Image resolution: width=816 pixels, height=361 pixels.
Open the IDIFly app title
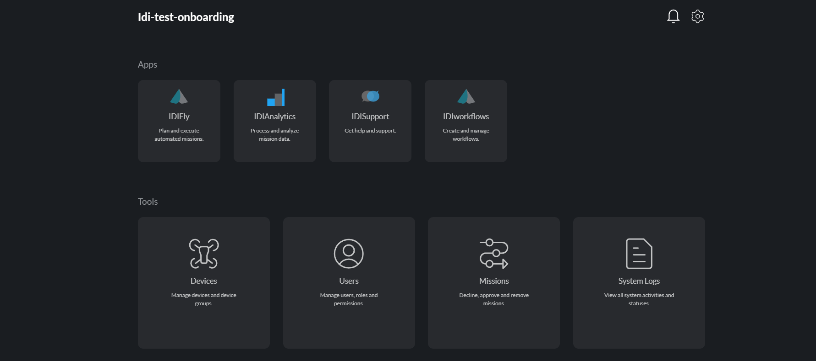179,117
